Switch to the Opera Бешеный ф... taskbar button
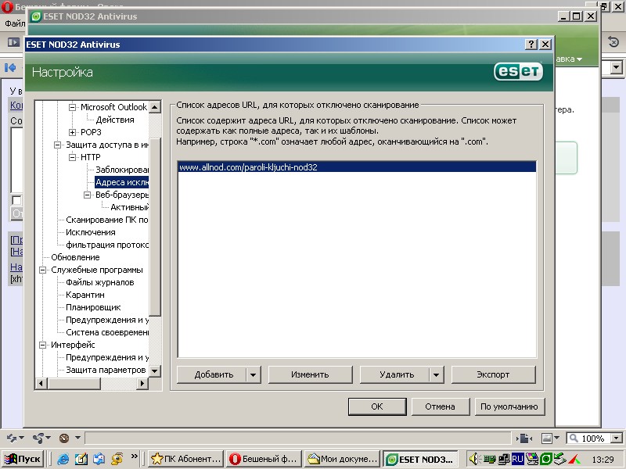This screenshot has height=469, width=626. (x=264, y=459)
